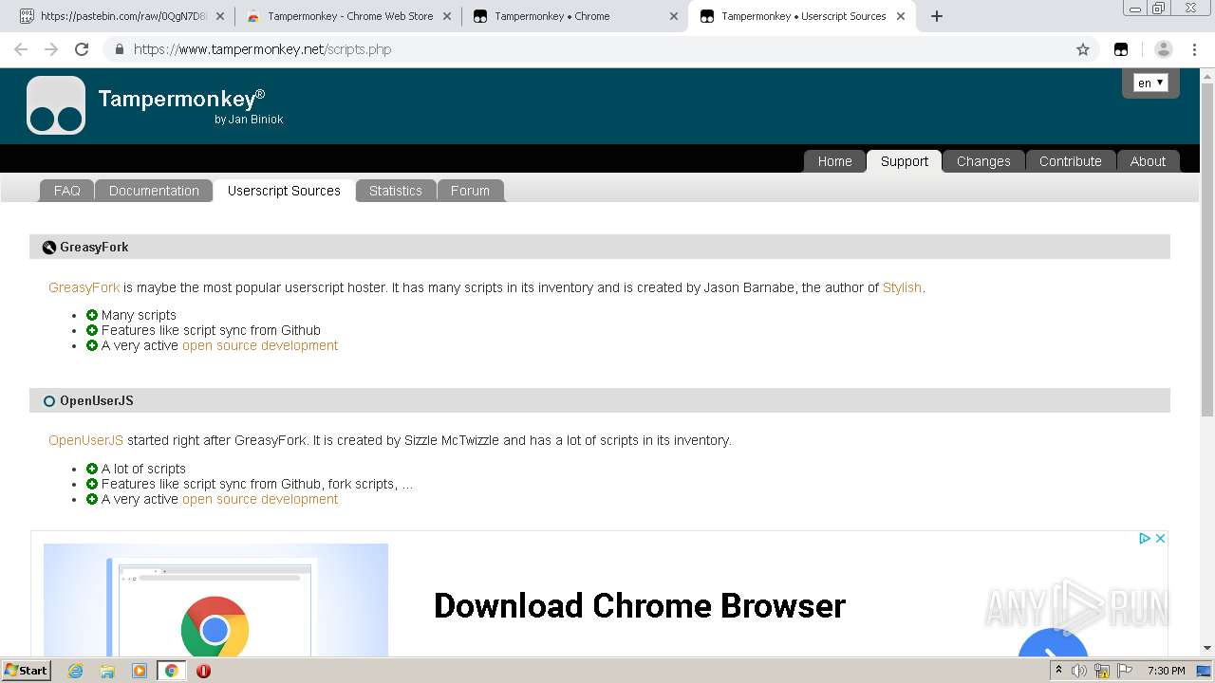Click the Chrome icon in the taskbar
Image resolution: width=1215 pixels, height=683 pixels.
point(172,671)
